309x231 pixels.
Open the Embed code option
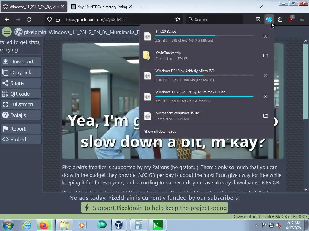pos(21,140)
